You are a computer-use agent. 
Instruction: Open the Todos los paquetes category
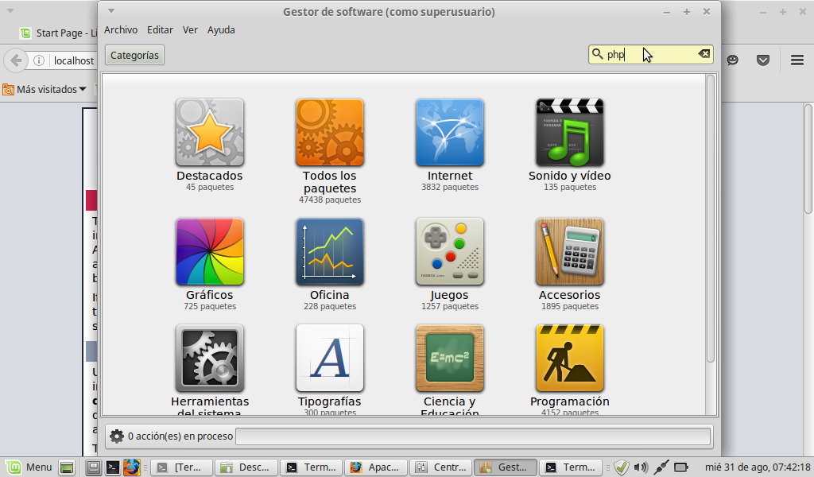[329, 133]
